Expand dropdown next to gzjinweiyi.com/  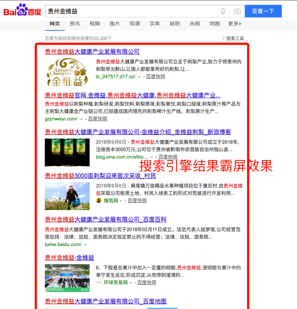[81, 119]
